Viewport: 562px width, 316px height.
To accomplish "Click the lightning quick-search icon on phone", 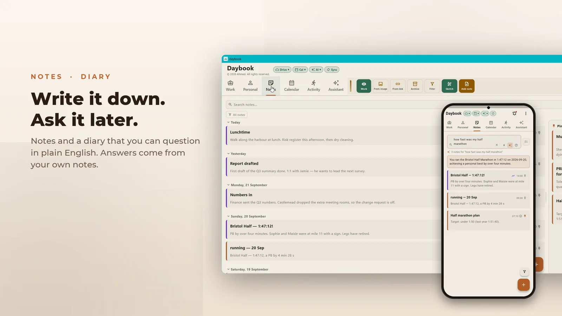I will (504, 145).
